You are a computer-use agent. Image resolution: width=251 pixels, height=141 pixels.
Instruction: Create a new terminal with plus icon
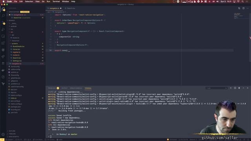pos(231,88)
